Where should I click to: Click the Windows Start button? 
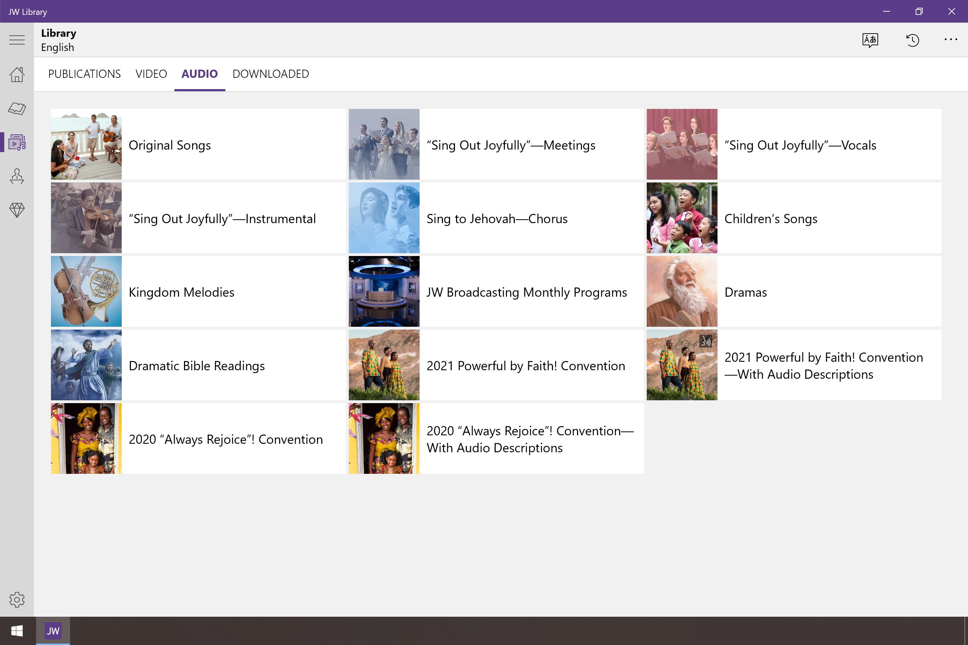[17, 631]
